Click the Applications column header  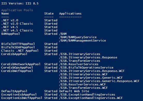click(70, 14)
